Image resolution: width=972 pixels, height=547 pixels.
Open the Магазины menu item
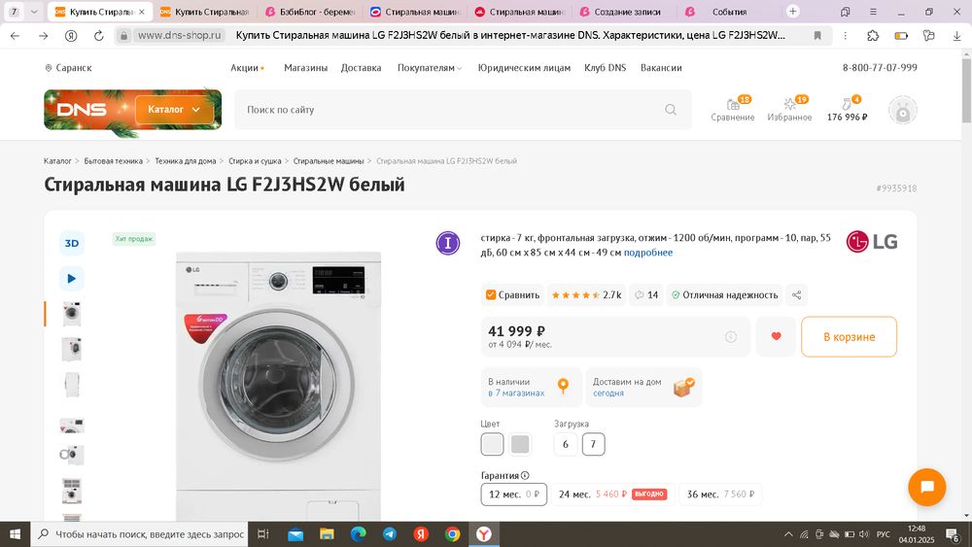[305, 67]
